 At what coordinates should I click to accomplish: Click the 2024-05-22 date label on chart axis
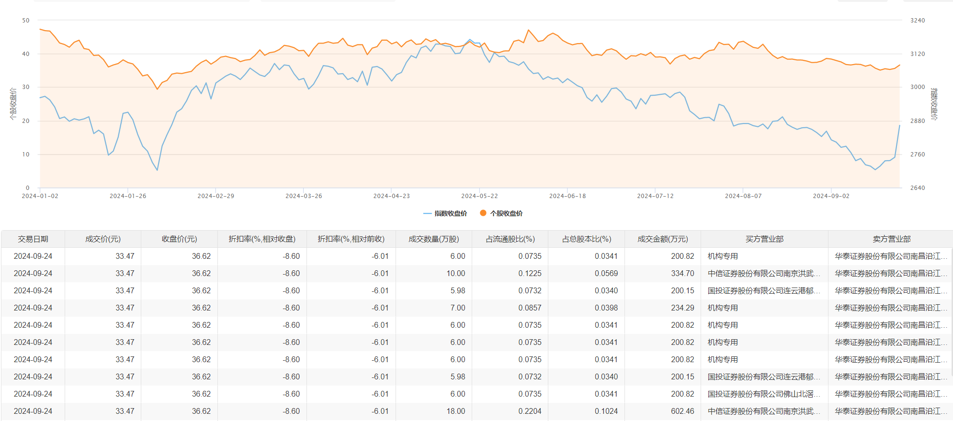[479, 196]
